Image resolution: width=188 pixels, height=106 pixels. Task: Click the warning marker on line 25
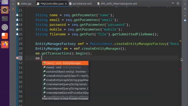coord(17,29)
